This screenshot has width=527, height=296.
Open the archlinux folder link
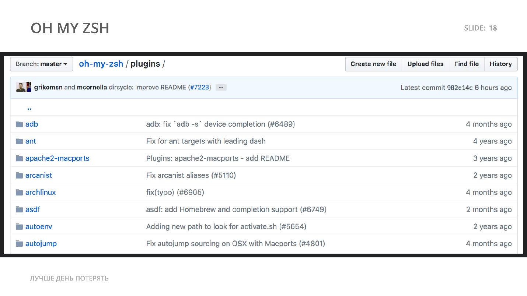[x=41, y=192]
